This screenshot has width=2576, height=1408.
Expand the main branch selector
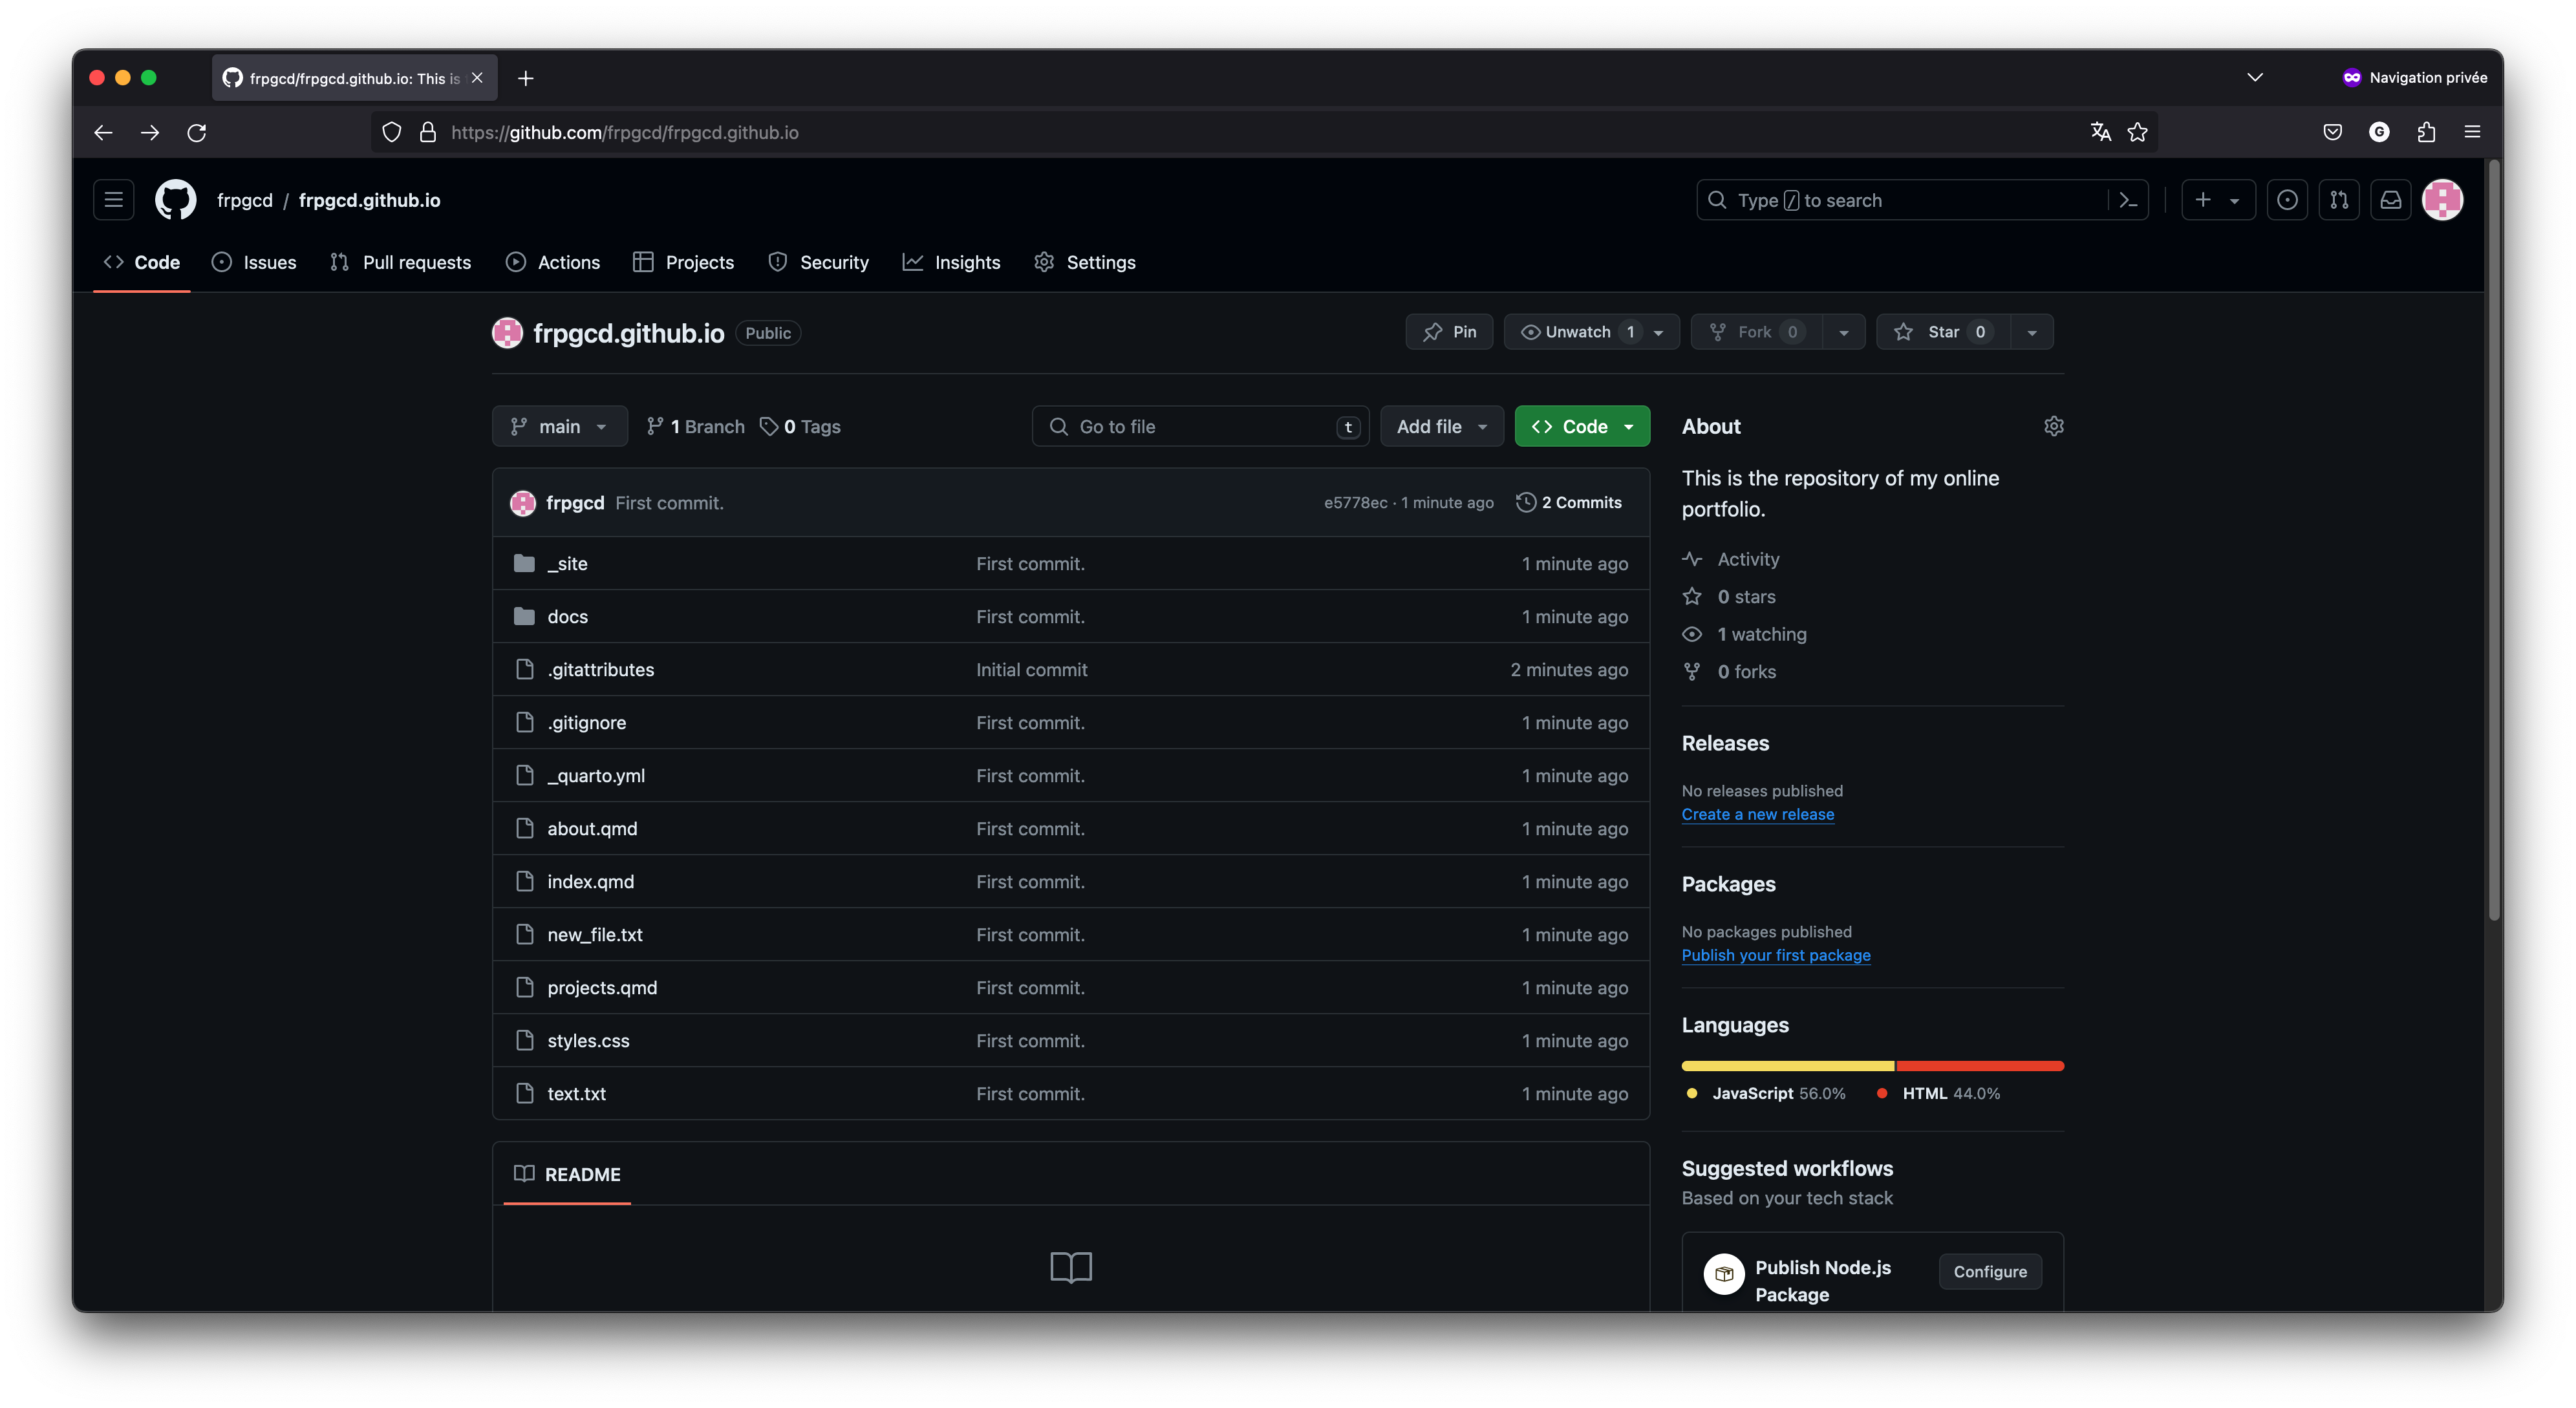click(x=559, y=426)
